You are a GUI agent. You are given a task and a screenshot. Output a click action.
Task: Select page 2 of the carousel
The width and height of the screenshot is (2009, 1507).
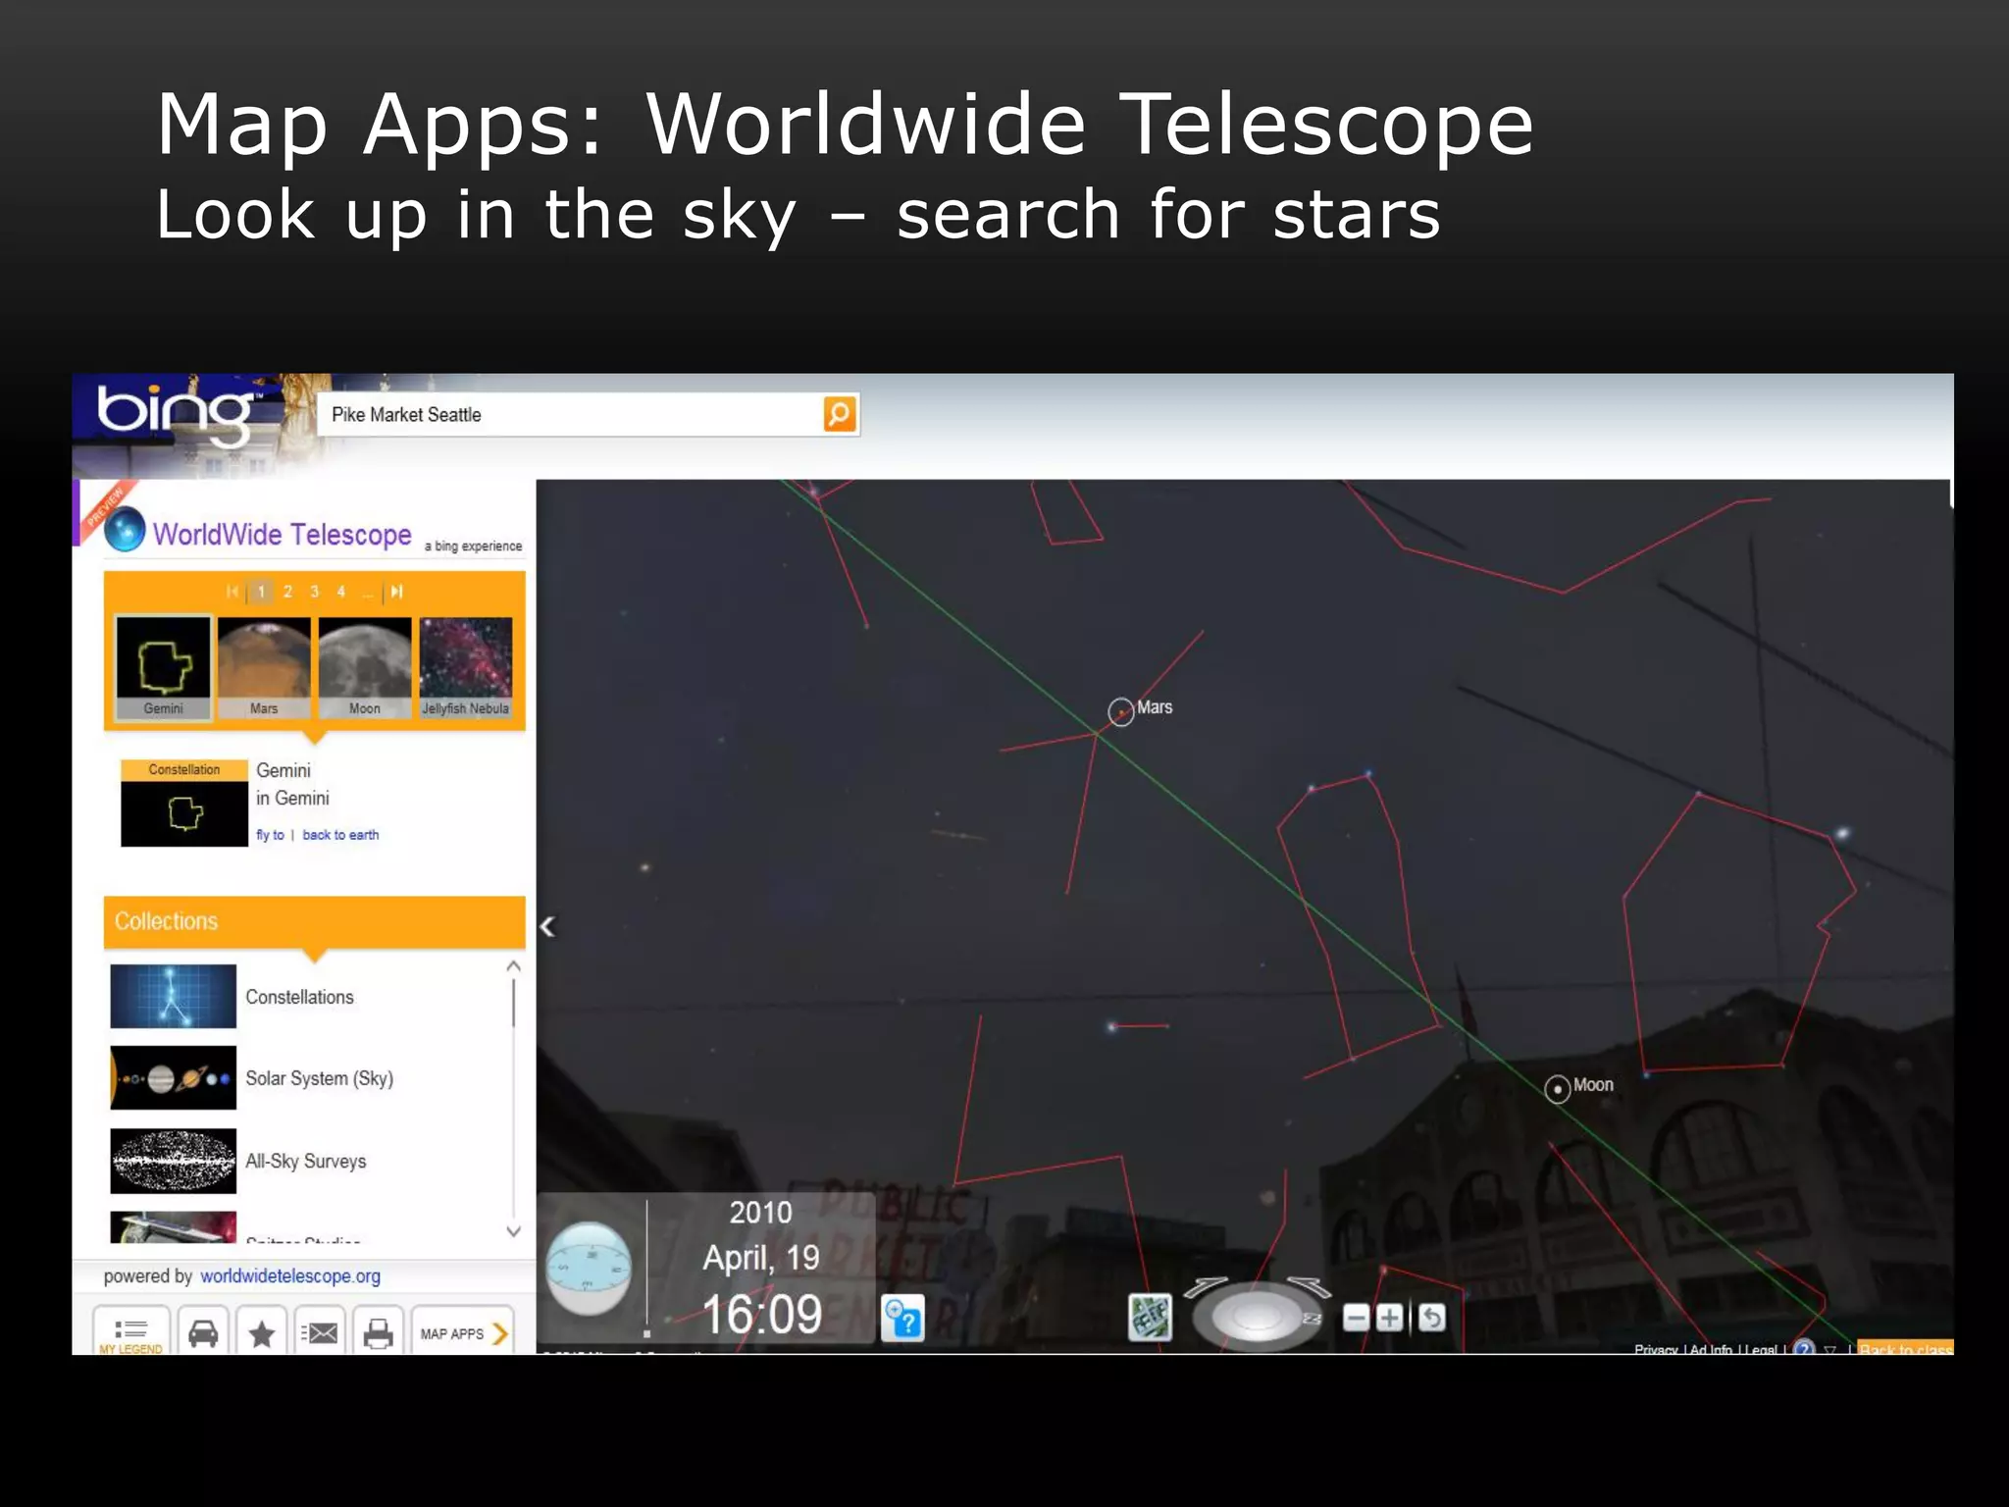(287, 592)
